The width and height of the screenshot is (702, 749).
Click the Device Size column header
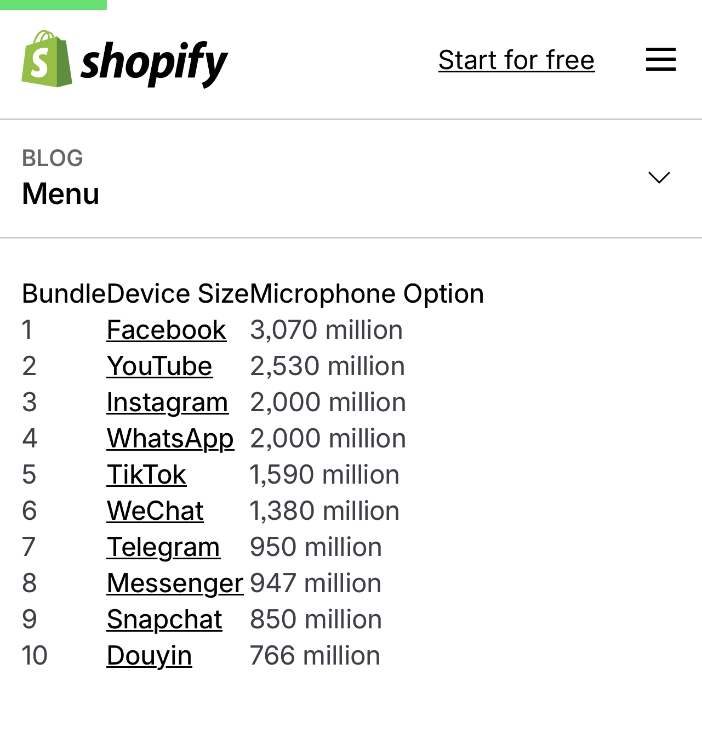178,294
